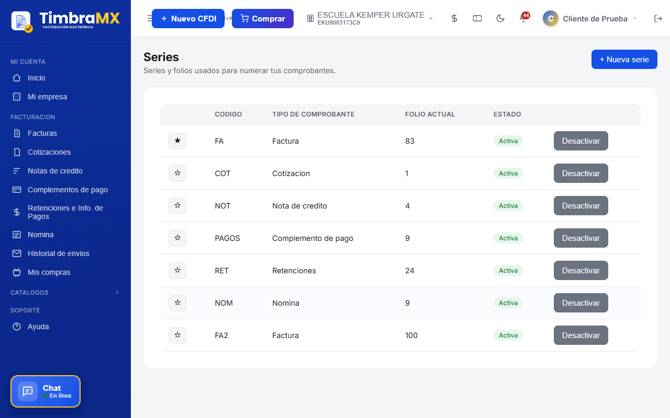Open Historial de envios in sidebar
670x418 pixels.
65,253
